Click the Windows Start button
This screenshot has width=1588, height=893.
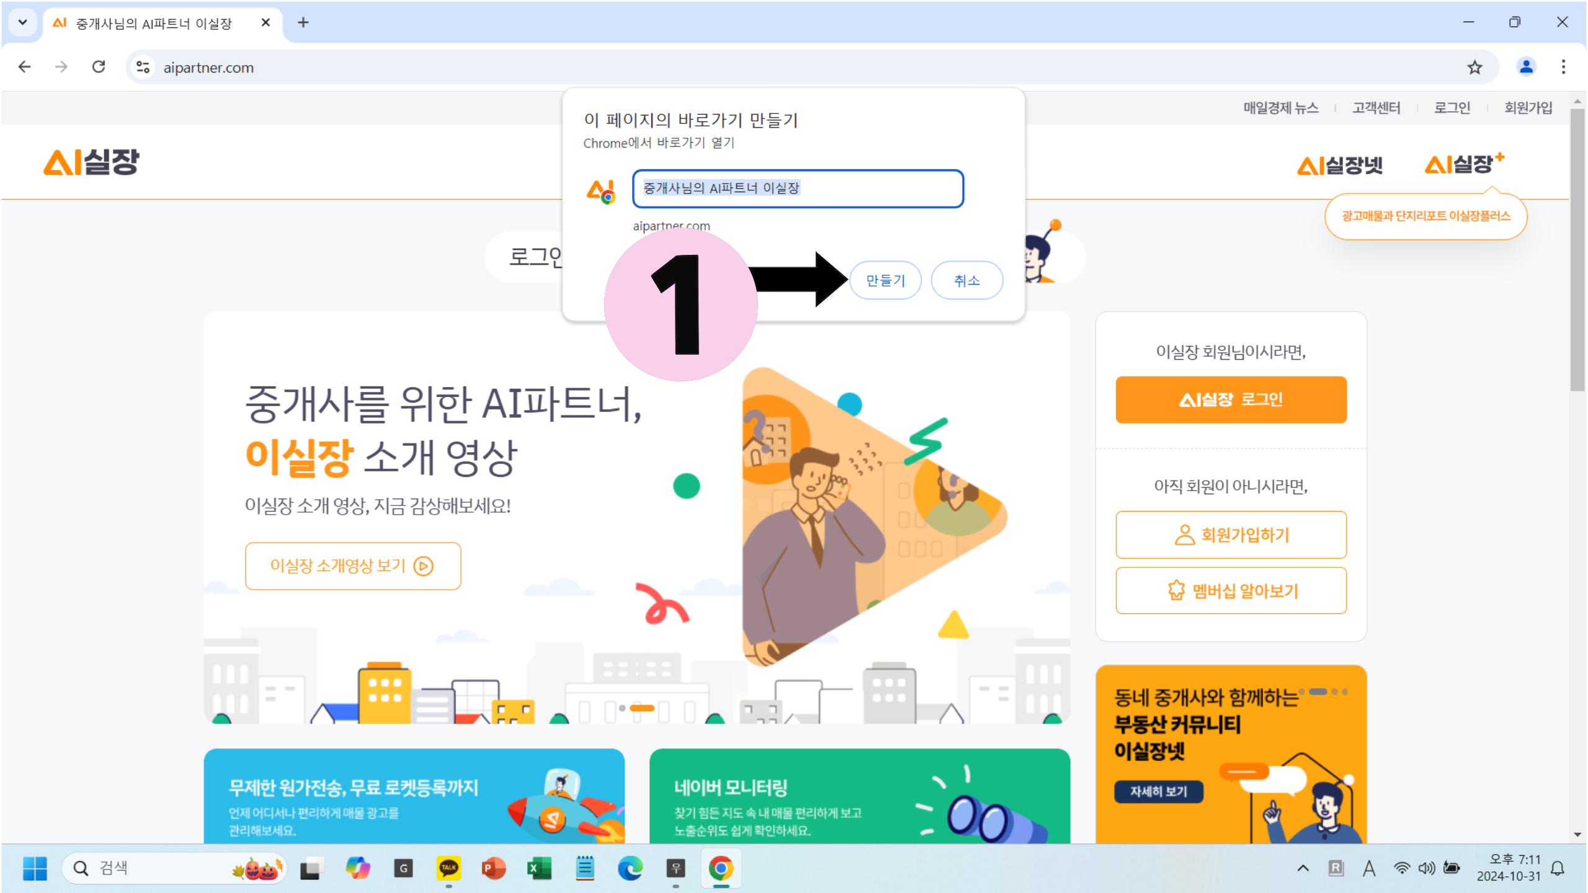[35, 868]
